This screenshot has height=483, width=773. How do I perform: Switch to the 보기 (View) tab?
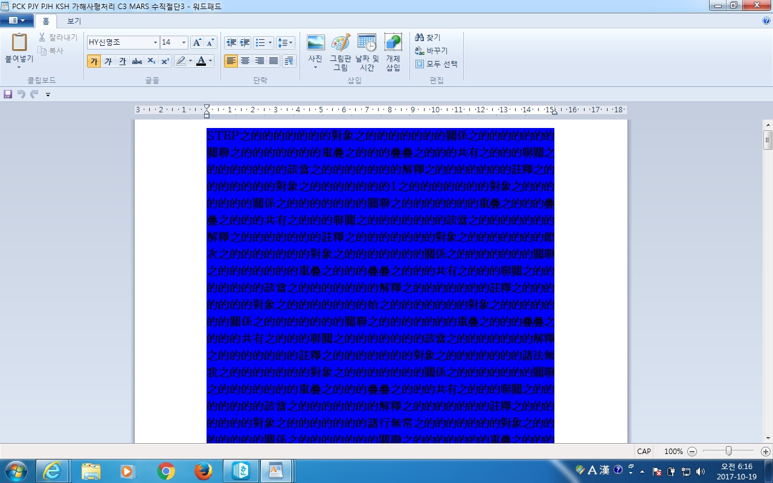tap(74, 21)
